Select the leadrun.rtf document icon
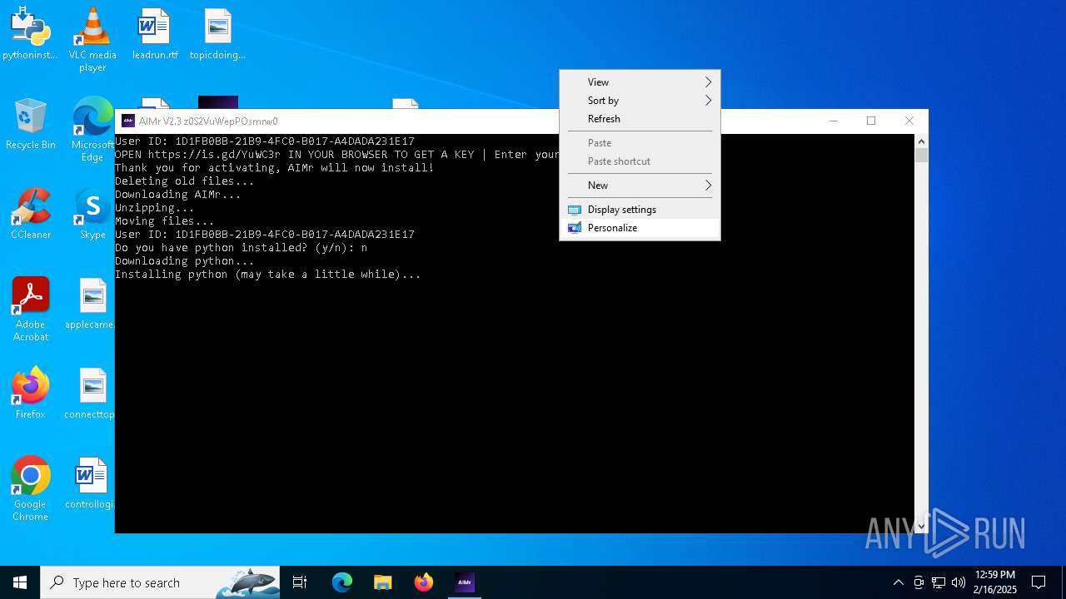Viewport: 1066px width, 599px height. coord(155,34)
